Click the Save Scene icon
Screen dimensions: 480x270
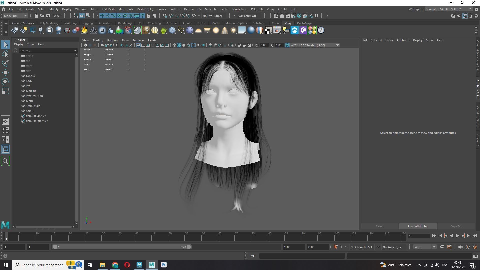tap(48, 16)
